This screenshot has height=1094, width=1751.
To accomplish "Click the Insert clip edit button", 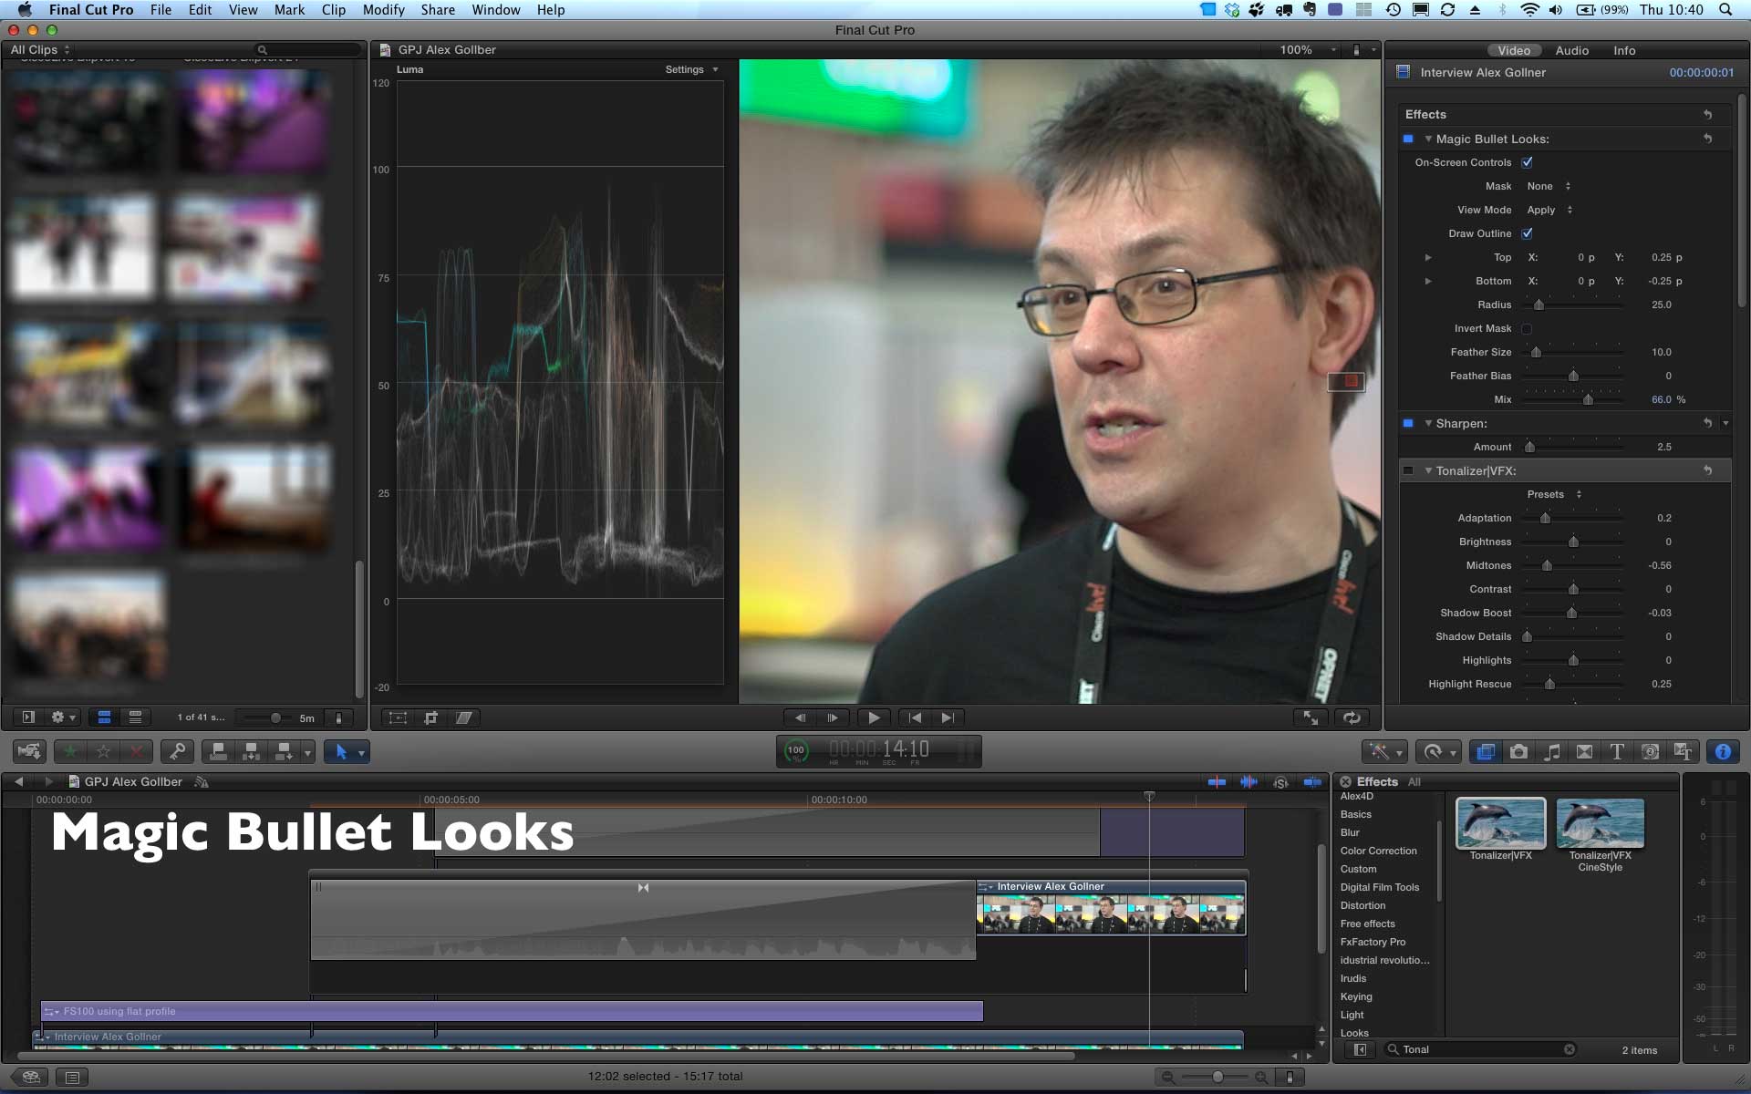I will click(251, 752).
